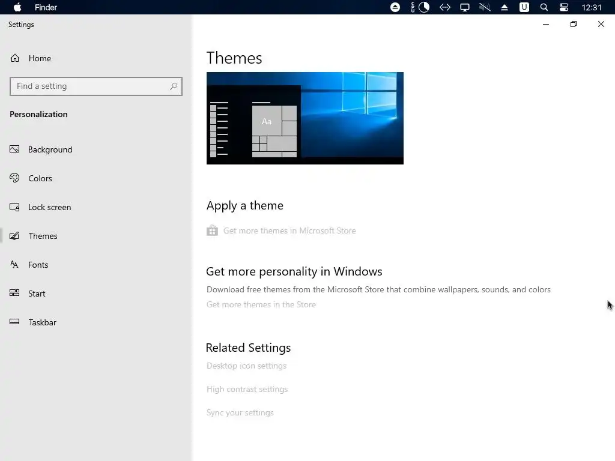Screen dimensions: 615x461
Task: Restore down the Settings window
Action: 574,24
